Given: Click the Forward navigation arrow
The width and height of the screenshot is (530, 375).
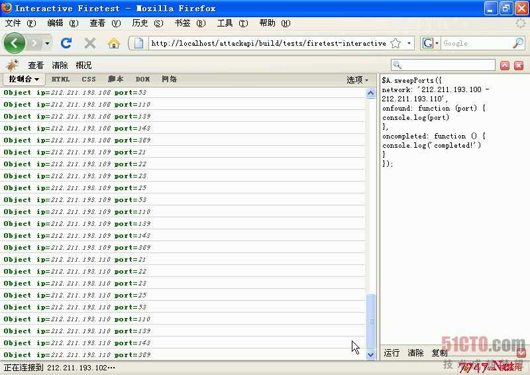Looking at the screenshot, I should pos(34,43).
